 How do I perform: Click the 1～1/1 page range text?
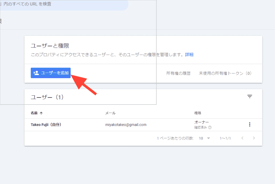(225, 138)
